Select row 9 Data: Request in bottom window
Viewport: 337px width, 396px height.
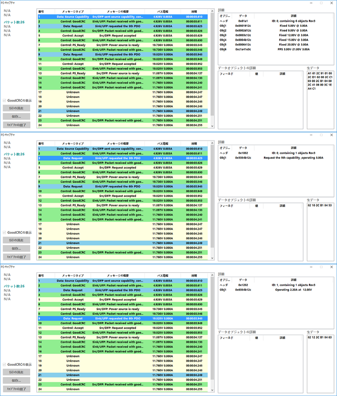[x=123, y=318]
